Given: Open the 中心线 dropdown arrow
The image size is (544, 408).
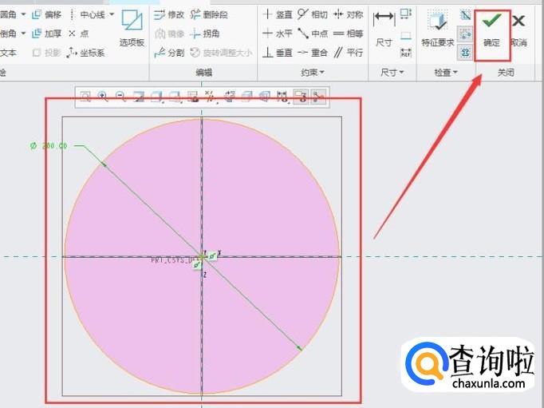Looking at the screenshot, I should (x=112, y=14).
